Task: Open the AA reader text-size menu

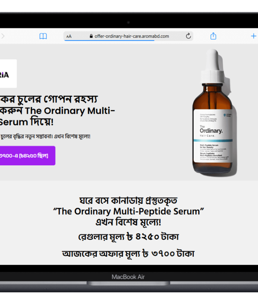Action: pyautogui.click(x=69, y=36)
